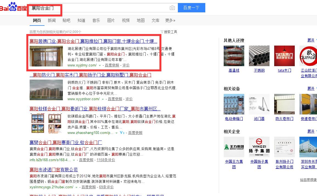Screen dimensions: 317x196
Task: Expand 相关企业 section via 展开
Action: (311, 131)
